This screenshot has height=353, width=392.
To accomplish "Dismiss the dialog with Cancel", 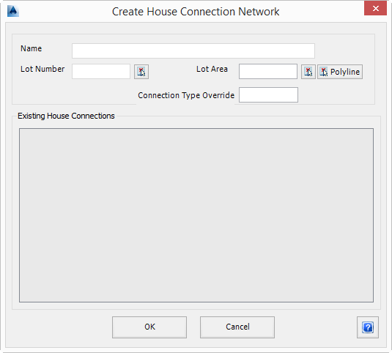I will coord(237,327).
